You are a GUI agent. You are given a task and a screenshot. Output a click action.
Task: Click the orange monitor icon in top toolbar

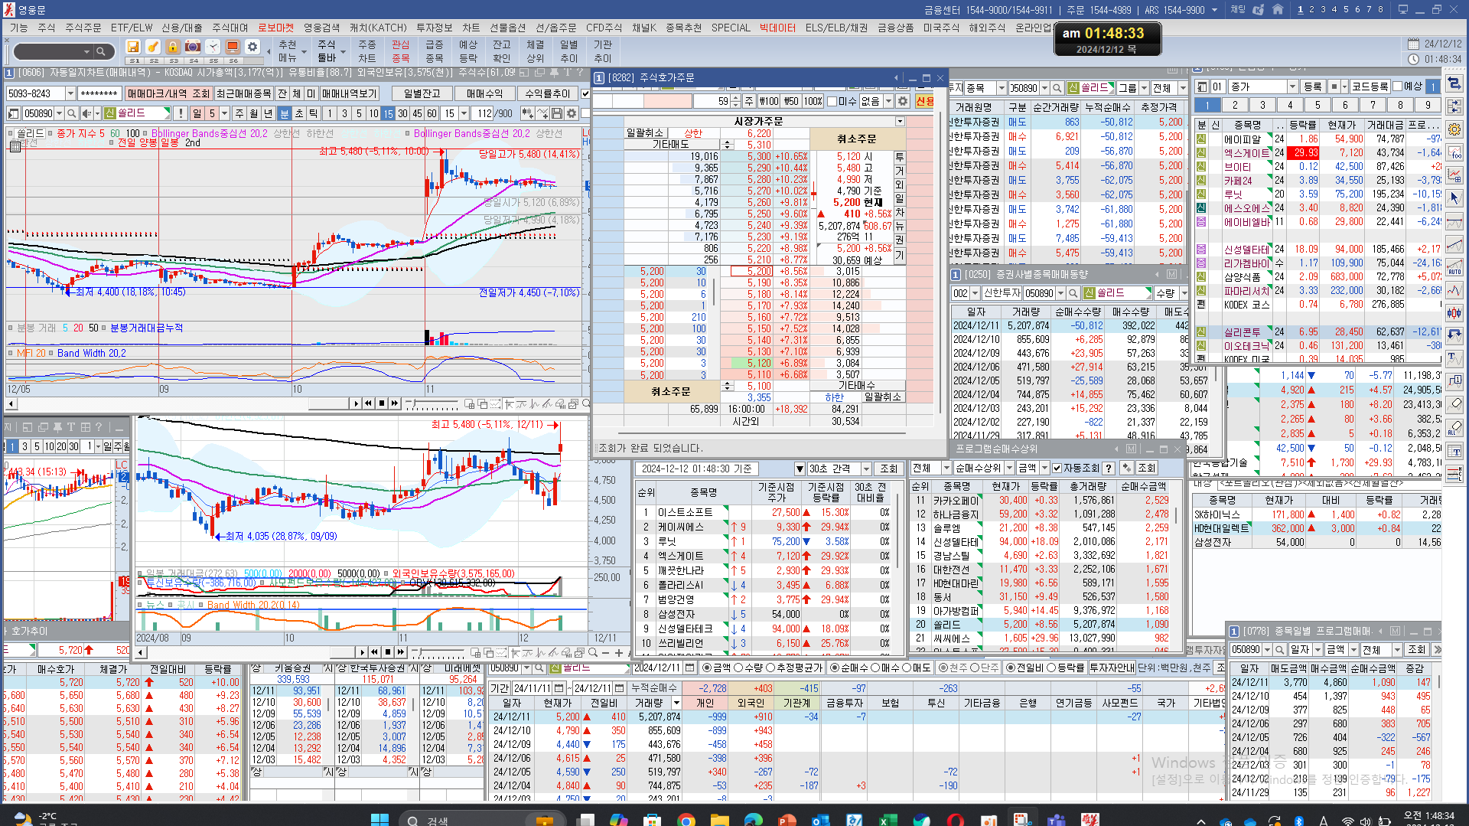click(x=233, y=47)
